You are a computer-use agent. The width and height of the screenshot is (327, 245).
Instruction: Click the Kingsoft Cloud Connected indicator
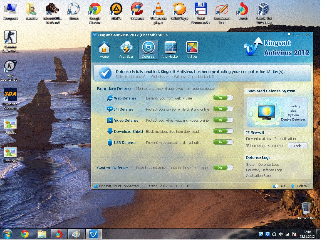click(x=116, y=186)
